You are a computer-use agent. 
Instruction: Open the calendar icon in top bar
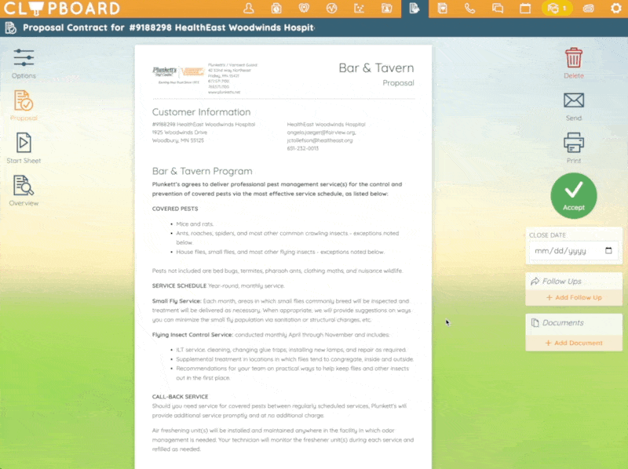pos(525,9)
